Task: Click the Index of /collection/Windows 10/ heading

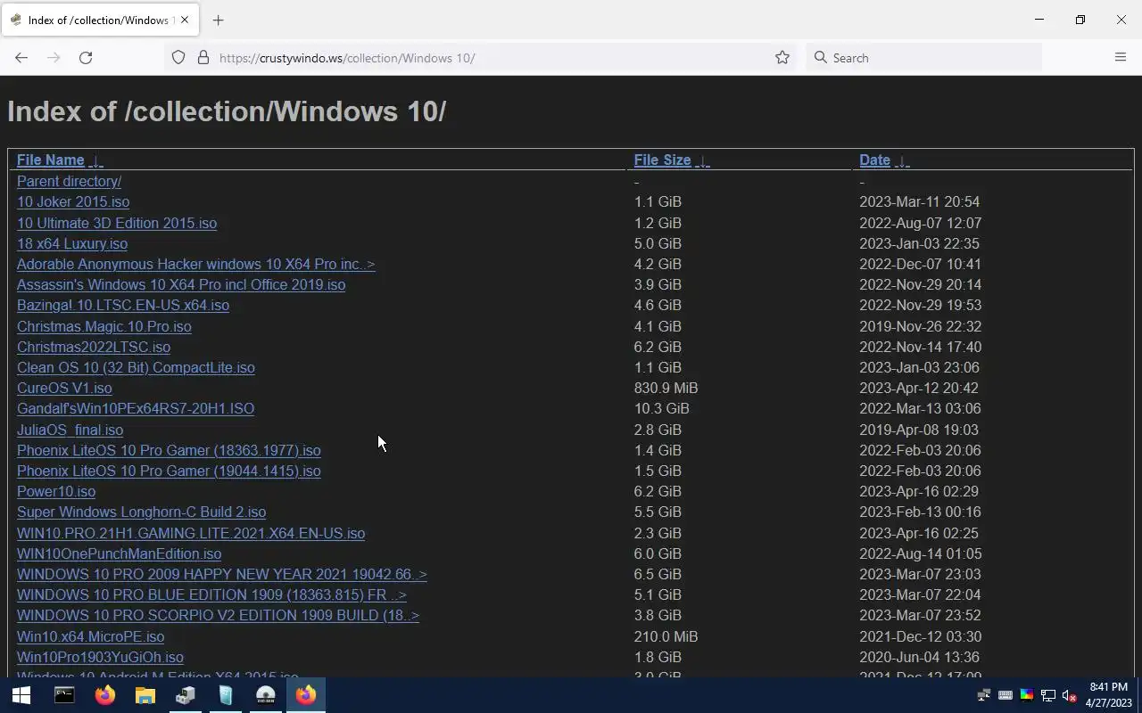Action: coord(227,111)
